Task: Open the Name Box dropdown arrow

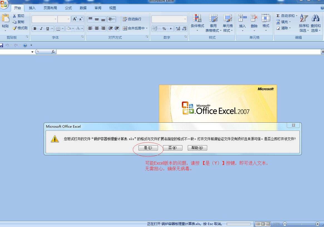Action: click(32, 52)
